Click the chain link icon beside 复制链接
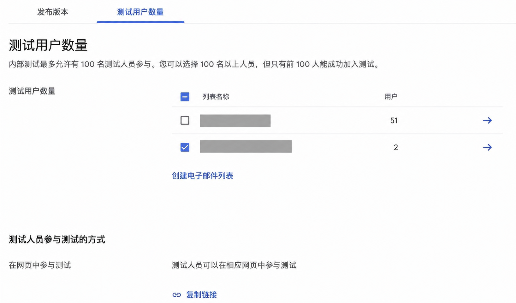Image resolution: width=516 pixels, height=303 pixels. tap(177, 295)
